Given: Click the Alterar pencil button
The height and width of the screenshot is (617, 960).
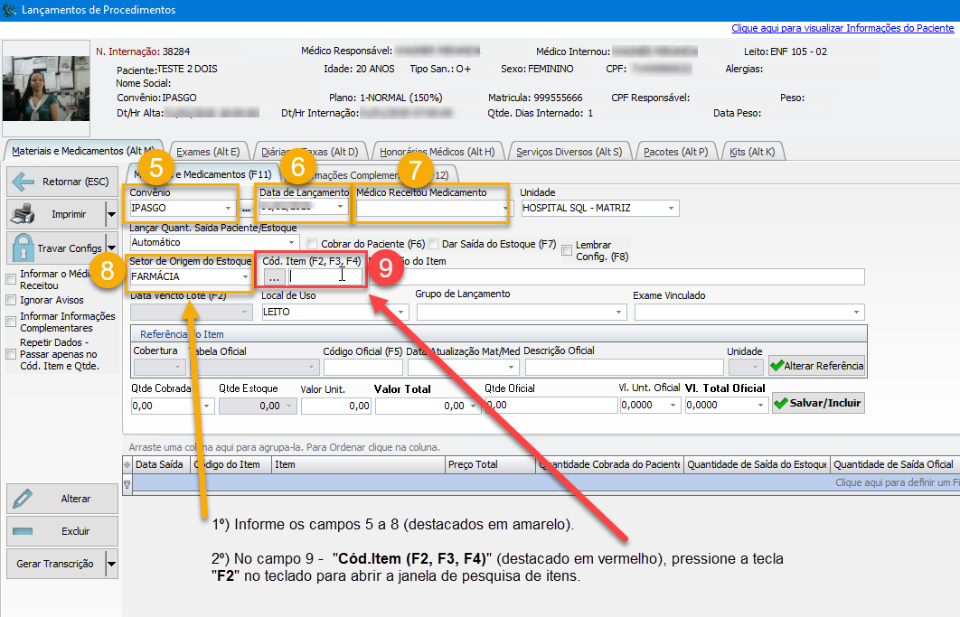Looking at the screenshot, I should (61, 499).
